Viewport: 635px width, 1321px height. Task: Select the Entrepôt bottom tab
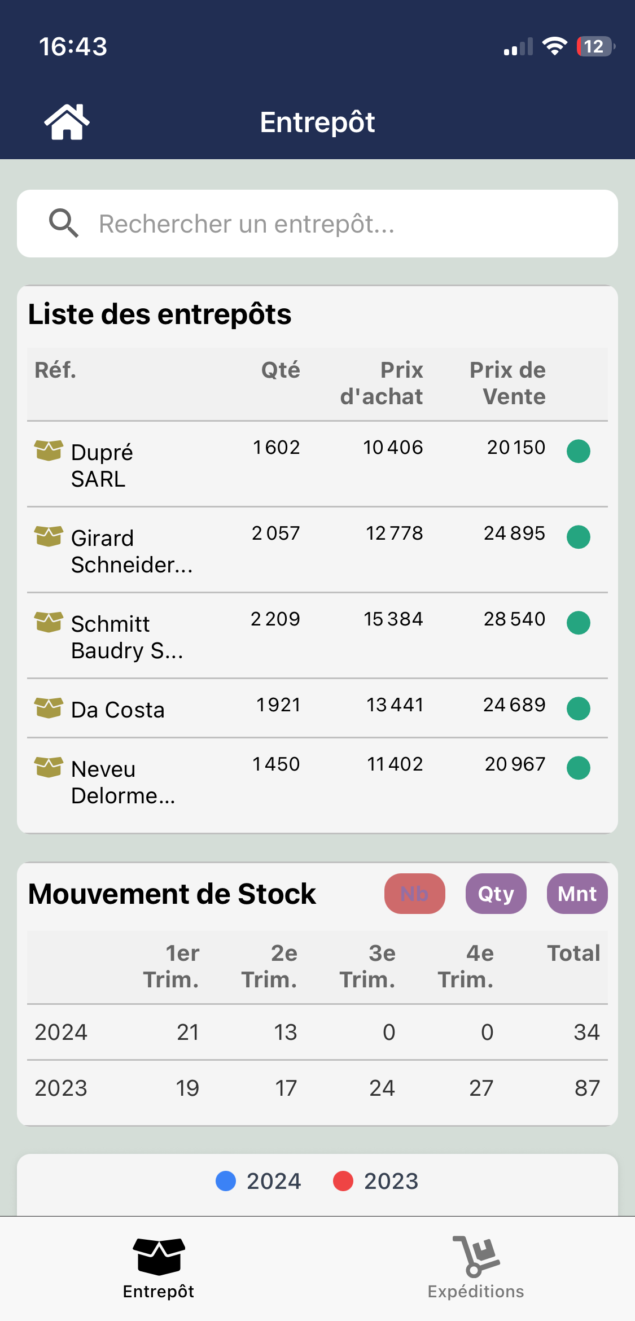pyautogui.click(x=159, y=1268)
